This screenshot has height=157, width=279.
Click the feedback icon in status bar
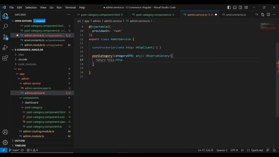tap(268, 150)
